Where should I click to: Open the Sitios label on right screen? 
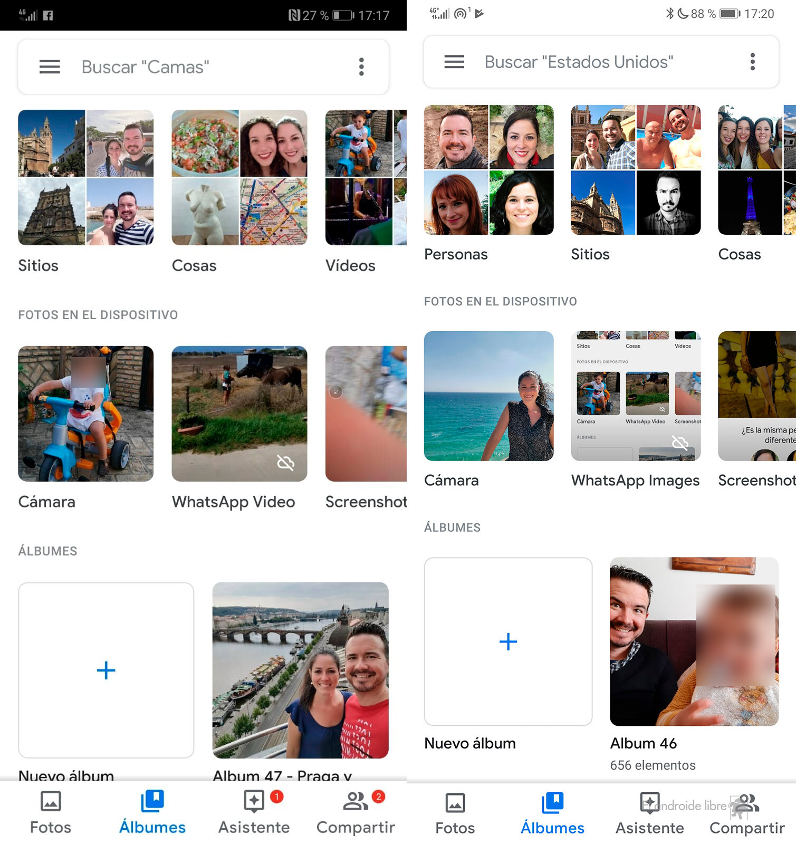[x=590, y=254]
